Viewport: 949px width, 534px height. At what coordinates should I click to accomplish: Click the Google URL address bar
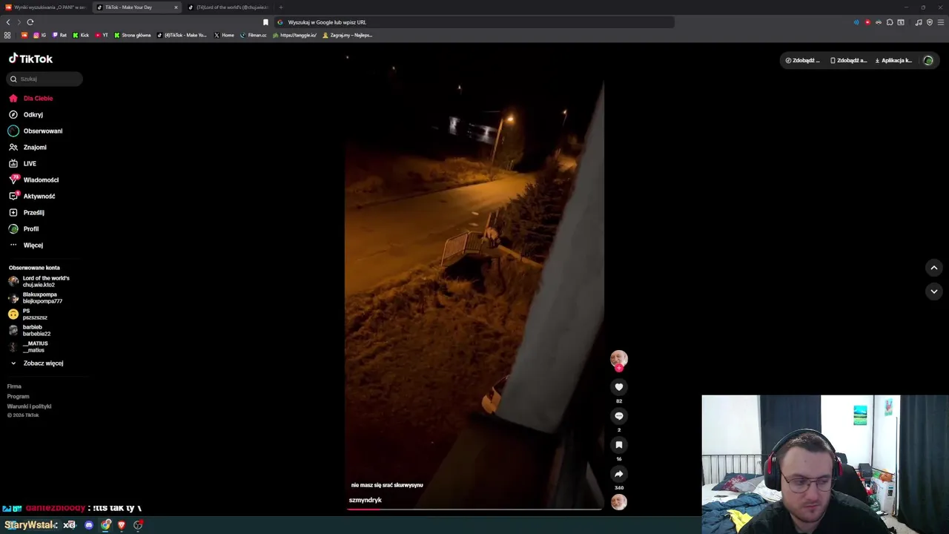coord(474,22)
